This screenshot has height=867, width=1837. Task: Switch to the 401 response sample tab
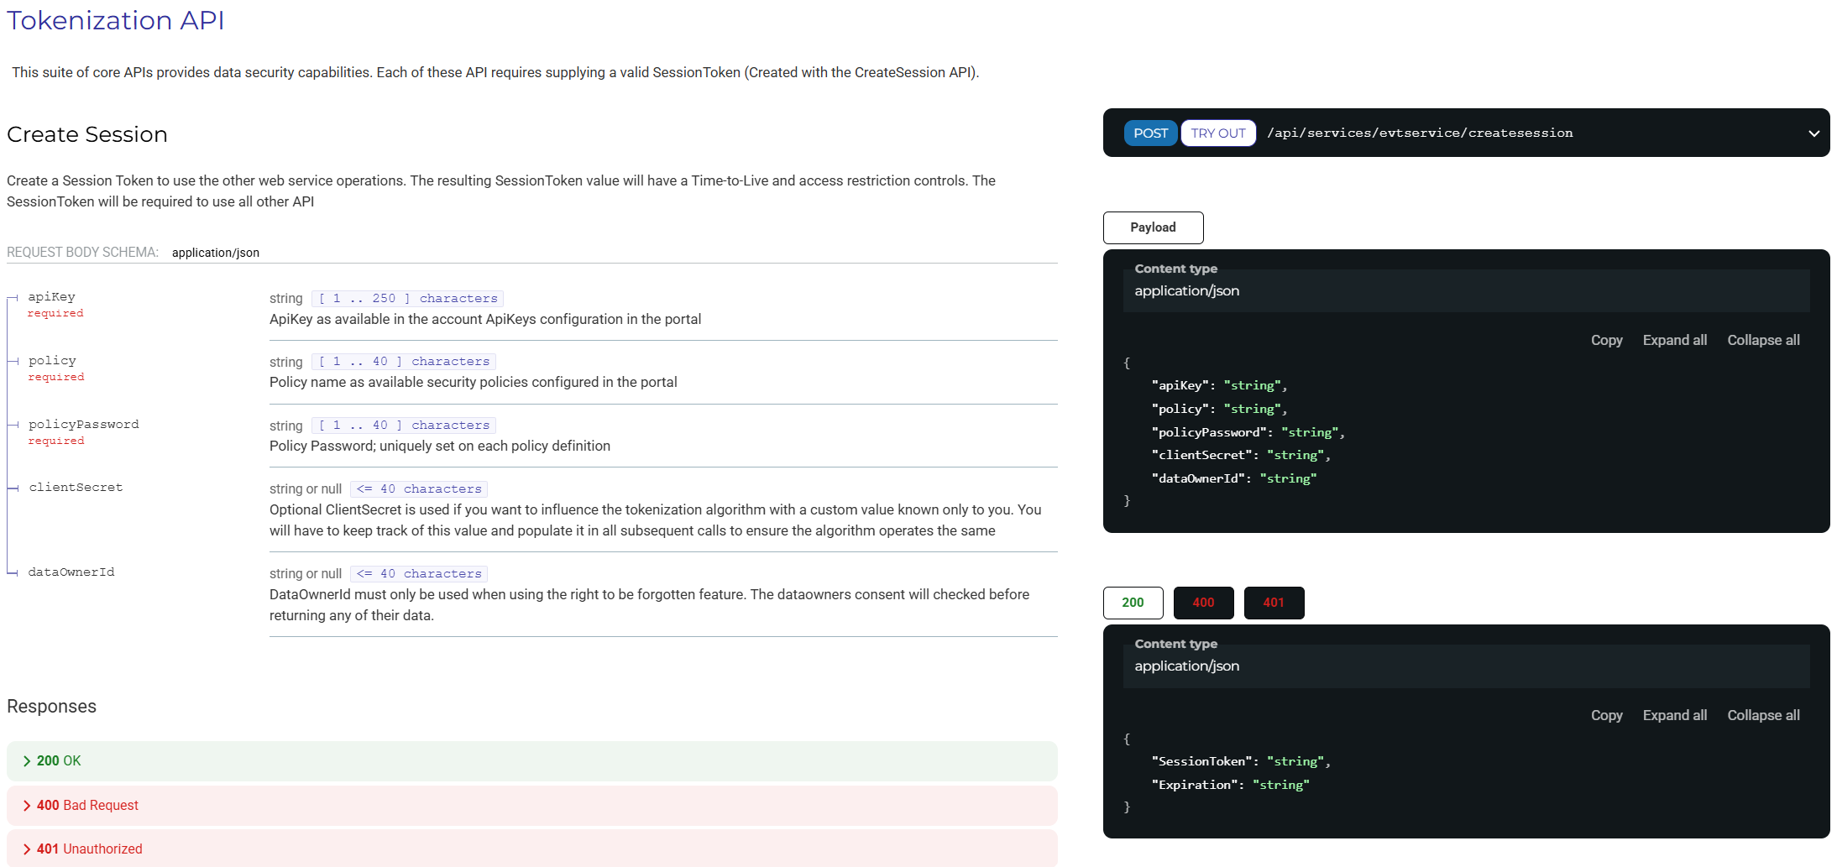coord(1274,603)
